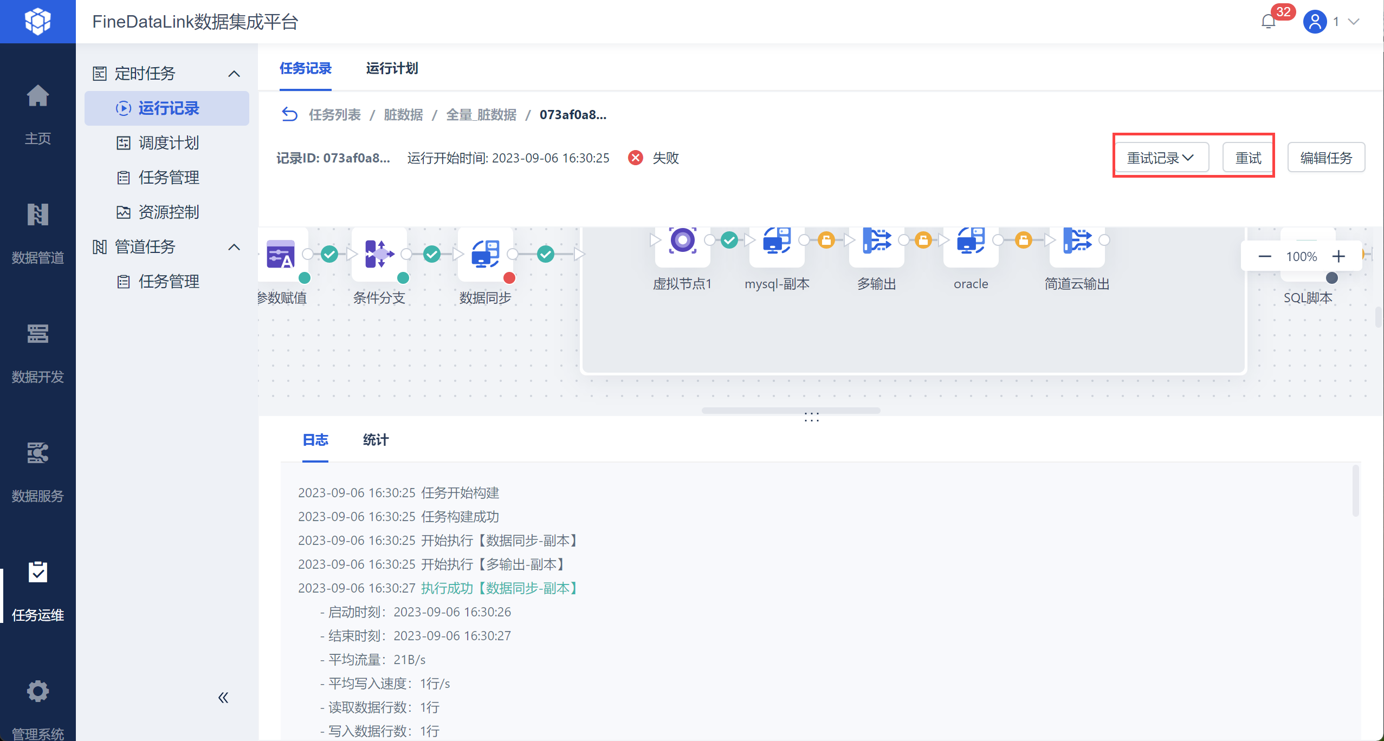1384x741 pixels.
Task: Select the 虚拟节点1 node icon
Action: [682, 240]
